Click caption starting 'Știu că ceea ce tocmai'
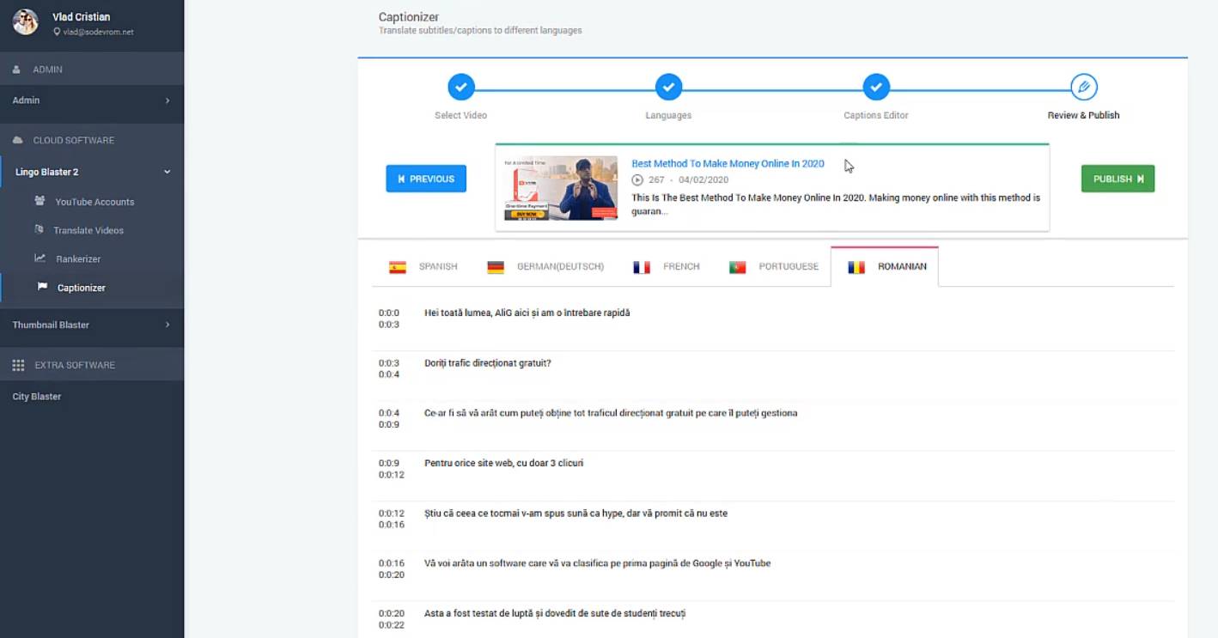The width and height of the screenshot is (1218, 638). click(576, 513)
